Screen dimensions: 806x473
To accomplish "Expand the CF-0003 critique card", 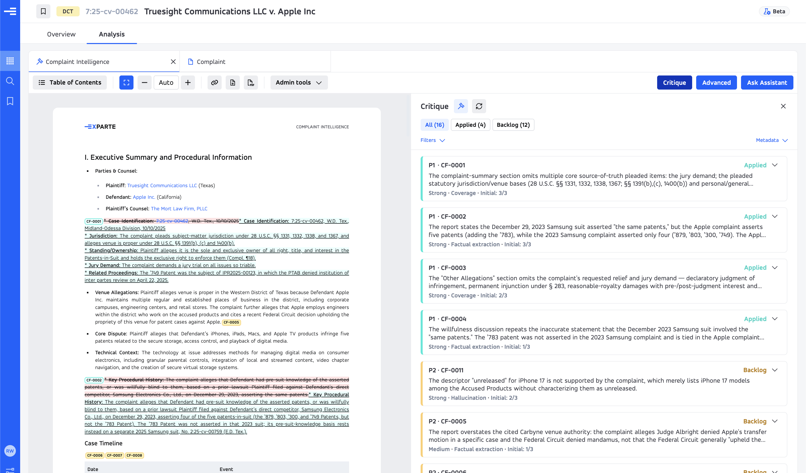I will coord(775,267).
